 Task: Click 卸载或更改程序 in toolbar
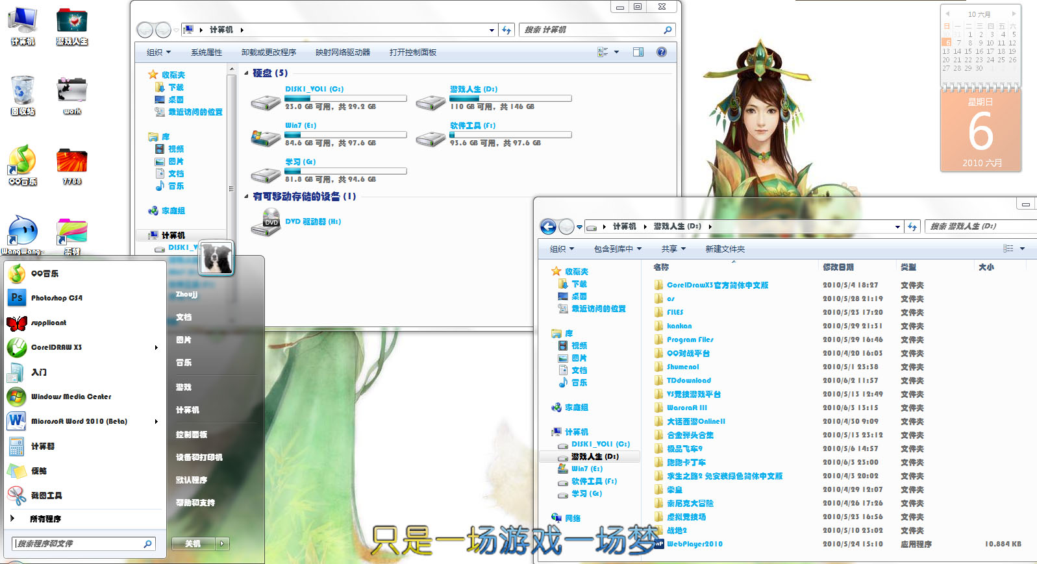pos(269,52)
